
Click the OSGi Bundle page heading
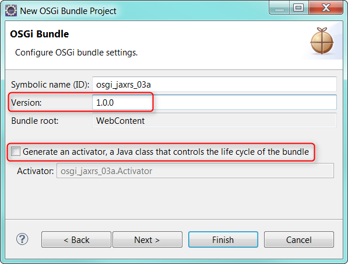click(x=40, y=34)
